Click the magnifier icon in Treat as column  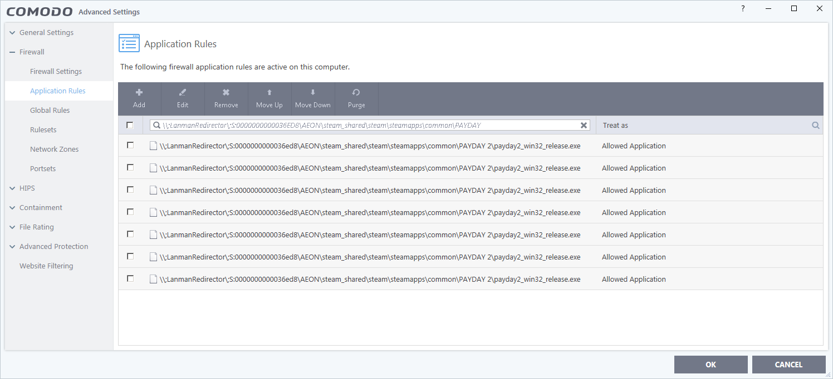(x=815, y=126)
